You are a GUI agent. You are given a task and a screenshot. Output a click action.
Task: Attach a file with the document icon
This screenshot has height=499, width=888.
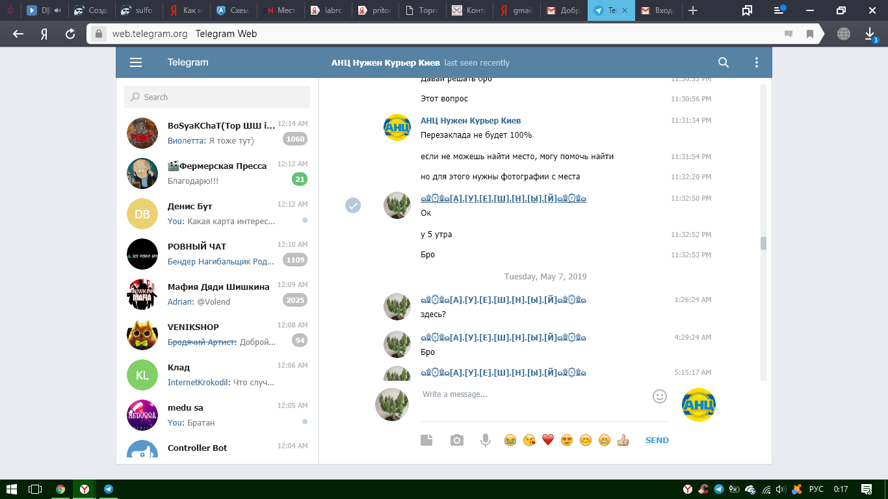pyautogui.click(x=426, y=440)
